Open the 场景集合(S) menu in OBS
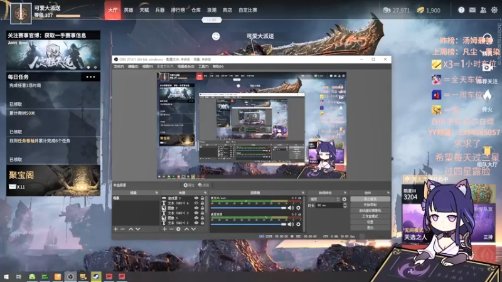This screenshot has height=282, width=502. click(186, 66)
